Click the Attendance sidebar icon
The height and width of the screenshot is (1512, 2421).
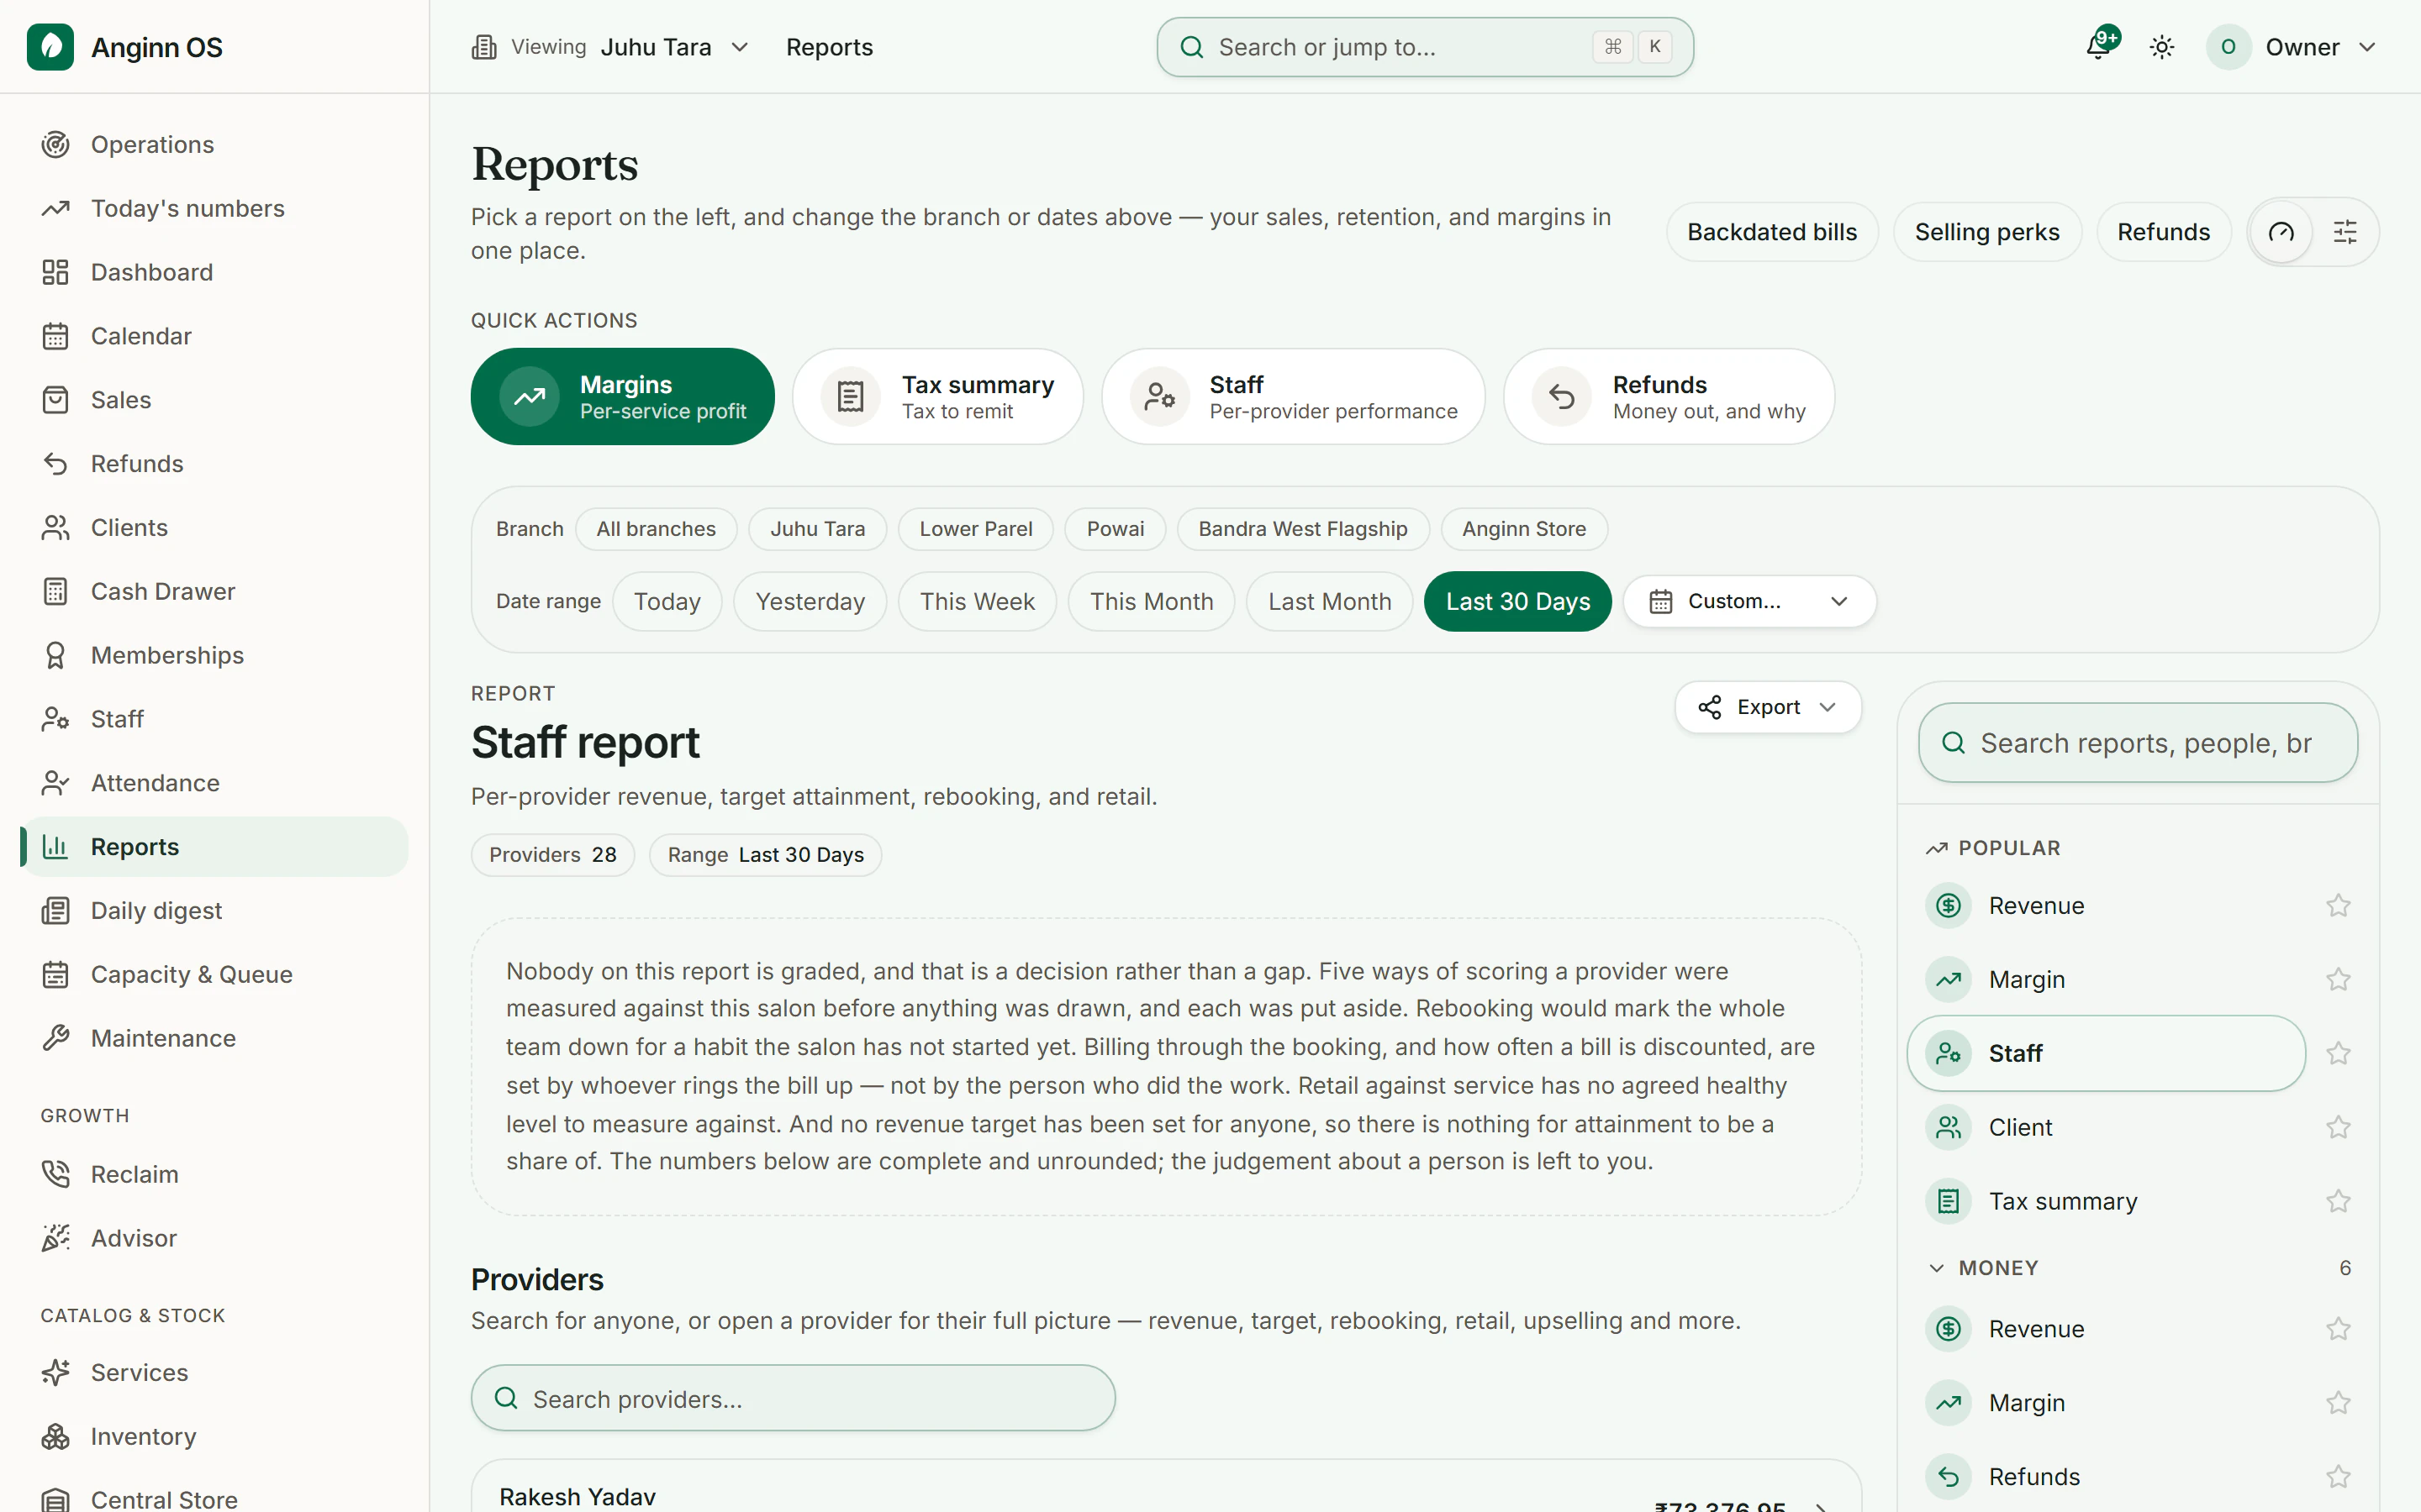[56, 783]
